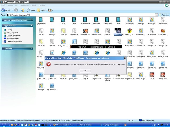Click Играть! in the launcher bar

point(82,47)
